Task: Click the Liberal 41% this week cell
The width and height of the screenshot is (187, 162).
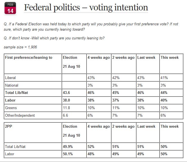Action: pyautogui.click(x=164, y=78)
